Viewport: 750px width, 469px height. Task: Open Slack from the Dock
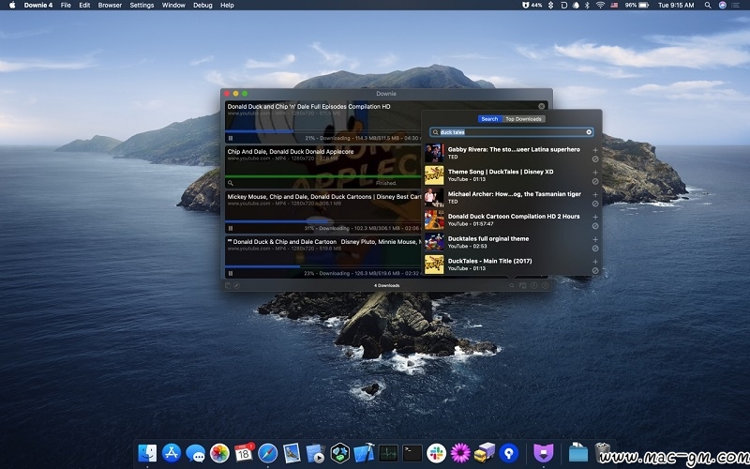[436, 453]
